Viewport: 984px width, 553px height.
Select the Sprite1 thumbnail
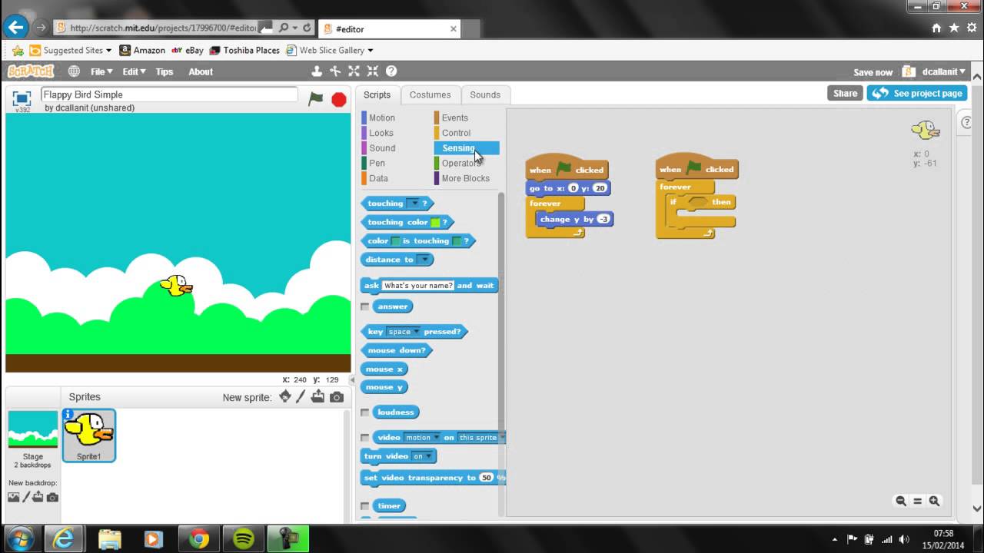click(x=89, y=435)
